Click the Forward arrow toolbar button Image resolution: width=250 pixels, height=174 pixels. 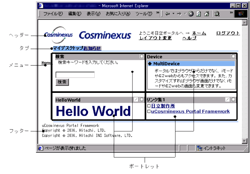tap(180, 14)
